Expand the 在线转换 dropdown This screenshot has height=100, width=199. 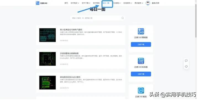point(127,3)
